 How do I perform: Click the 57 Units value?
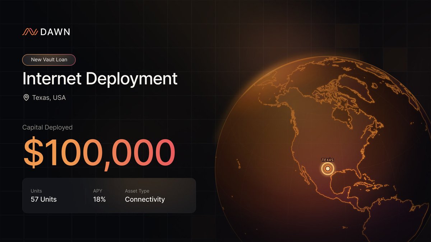44,199
